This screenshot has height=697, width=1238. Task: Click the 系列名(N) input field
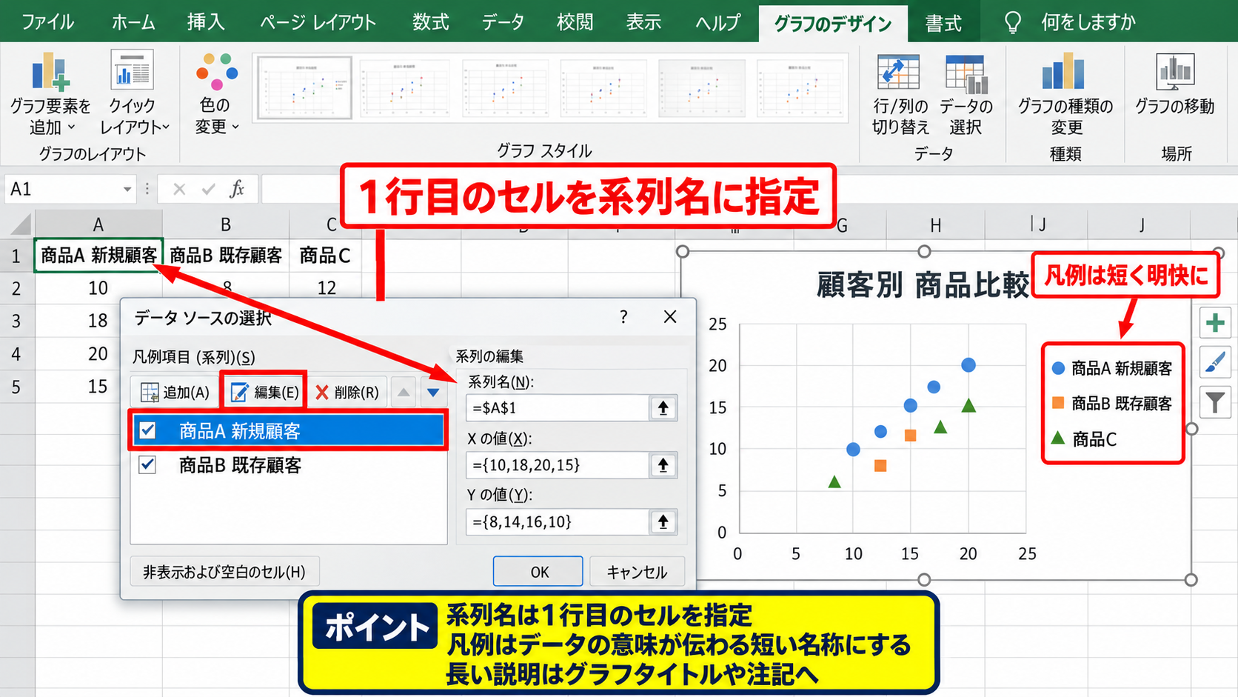(558, 408)
